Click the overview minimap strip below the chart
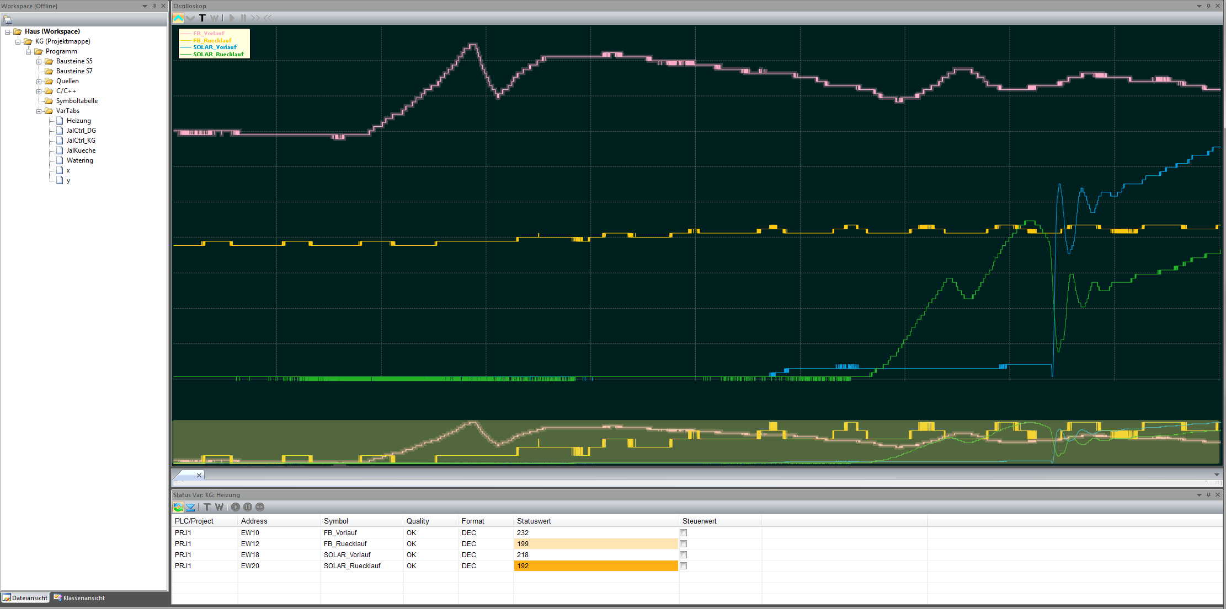Viewport: 1226px width, 609px height. (695, 442)
